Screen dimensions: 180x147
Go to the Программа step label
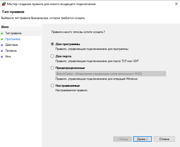(x=13, y=39)
